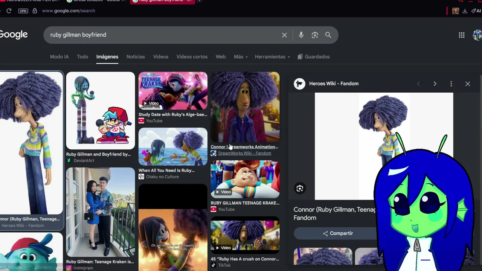Open the 'When All You Need Is Ruby' image

(173, 147)
